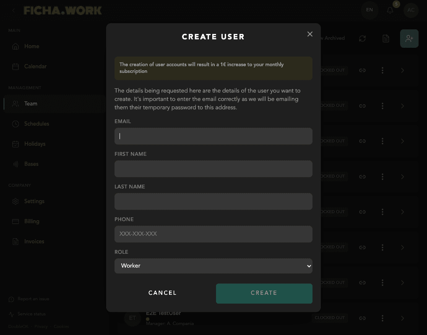
Task: Click the Team people icon
Action: coord(16,104)
